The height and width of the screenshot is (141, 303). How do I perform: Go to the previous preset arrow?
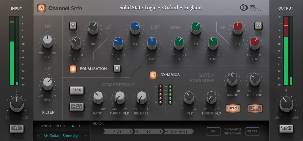tap(38, 136)
